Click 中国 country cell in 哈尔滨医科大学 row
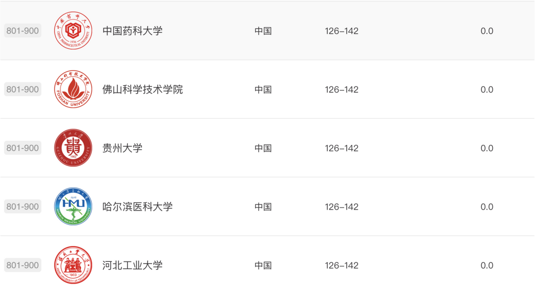Screen dimensions: 535x293 [263, 207]
